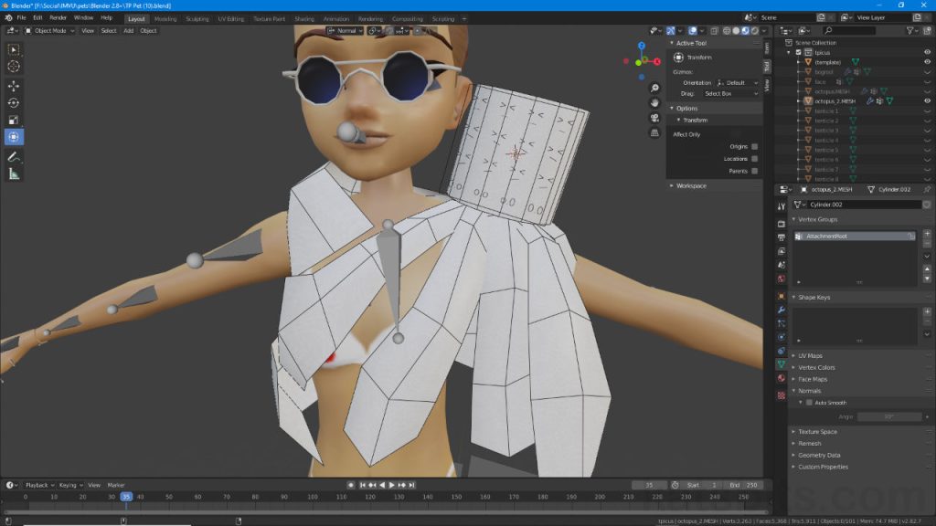Switch to the Modeling workspace tab
Screen dimensions: 936x526
coord(165,17)
